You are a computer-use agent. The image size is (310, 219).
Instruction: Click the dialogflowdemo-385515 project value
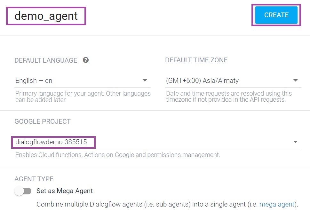(51, 142)
